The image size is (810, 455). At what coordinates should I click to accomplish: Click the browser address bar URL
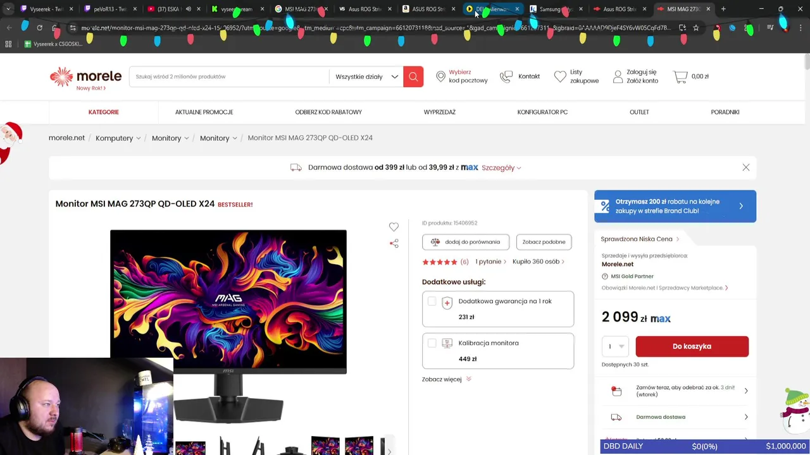coord(376,28)
